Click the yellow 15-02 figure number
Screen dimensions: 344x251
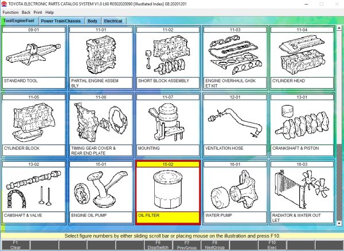(x=168, y=164)
